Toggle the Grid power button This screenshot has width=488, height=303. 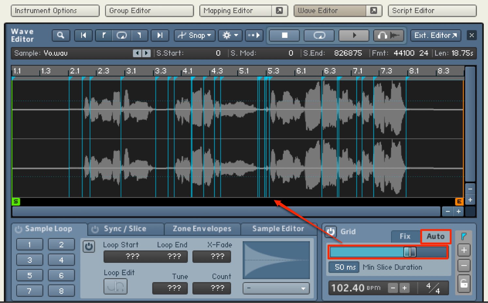tap(330, 232)
